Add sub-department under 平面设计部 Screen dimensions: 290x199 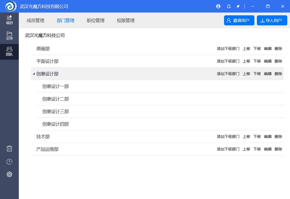[x=228, y=61]
